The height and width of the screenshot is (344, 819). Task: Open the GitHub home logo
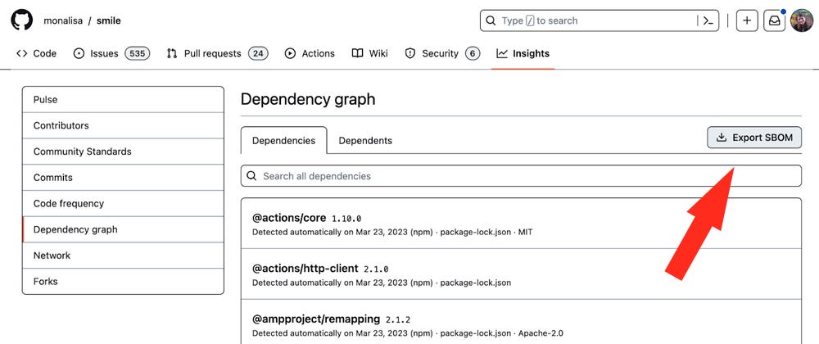coord(22,20)
